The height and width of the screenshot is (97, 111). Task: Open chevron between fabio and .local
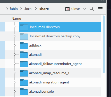pyautogui.click(x=21, y=9)
